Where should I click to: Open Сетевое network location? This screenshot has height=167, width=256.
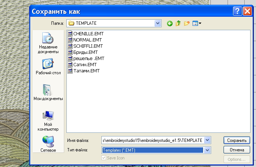point(48,144)
